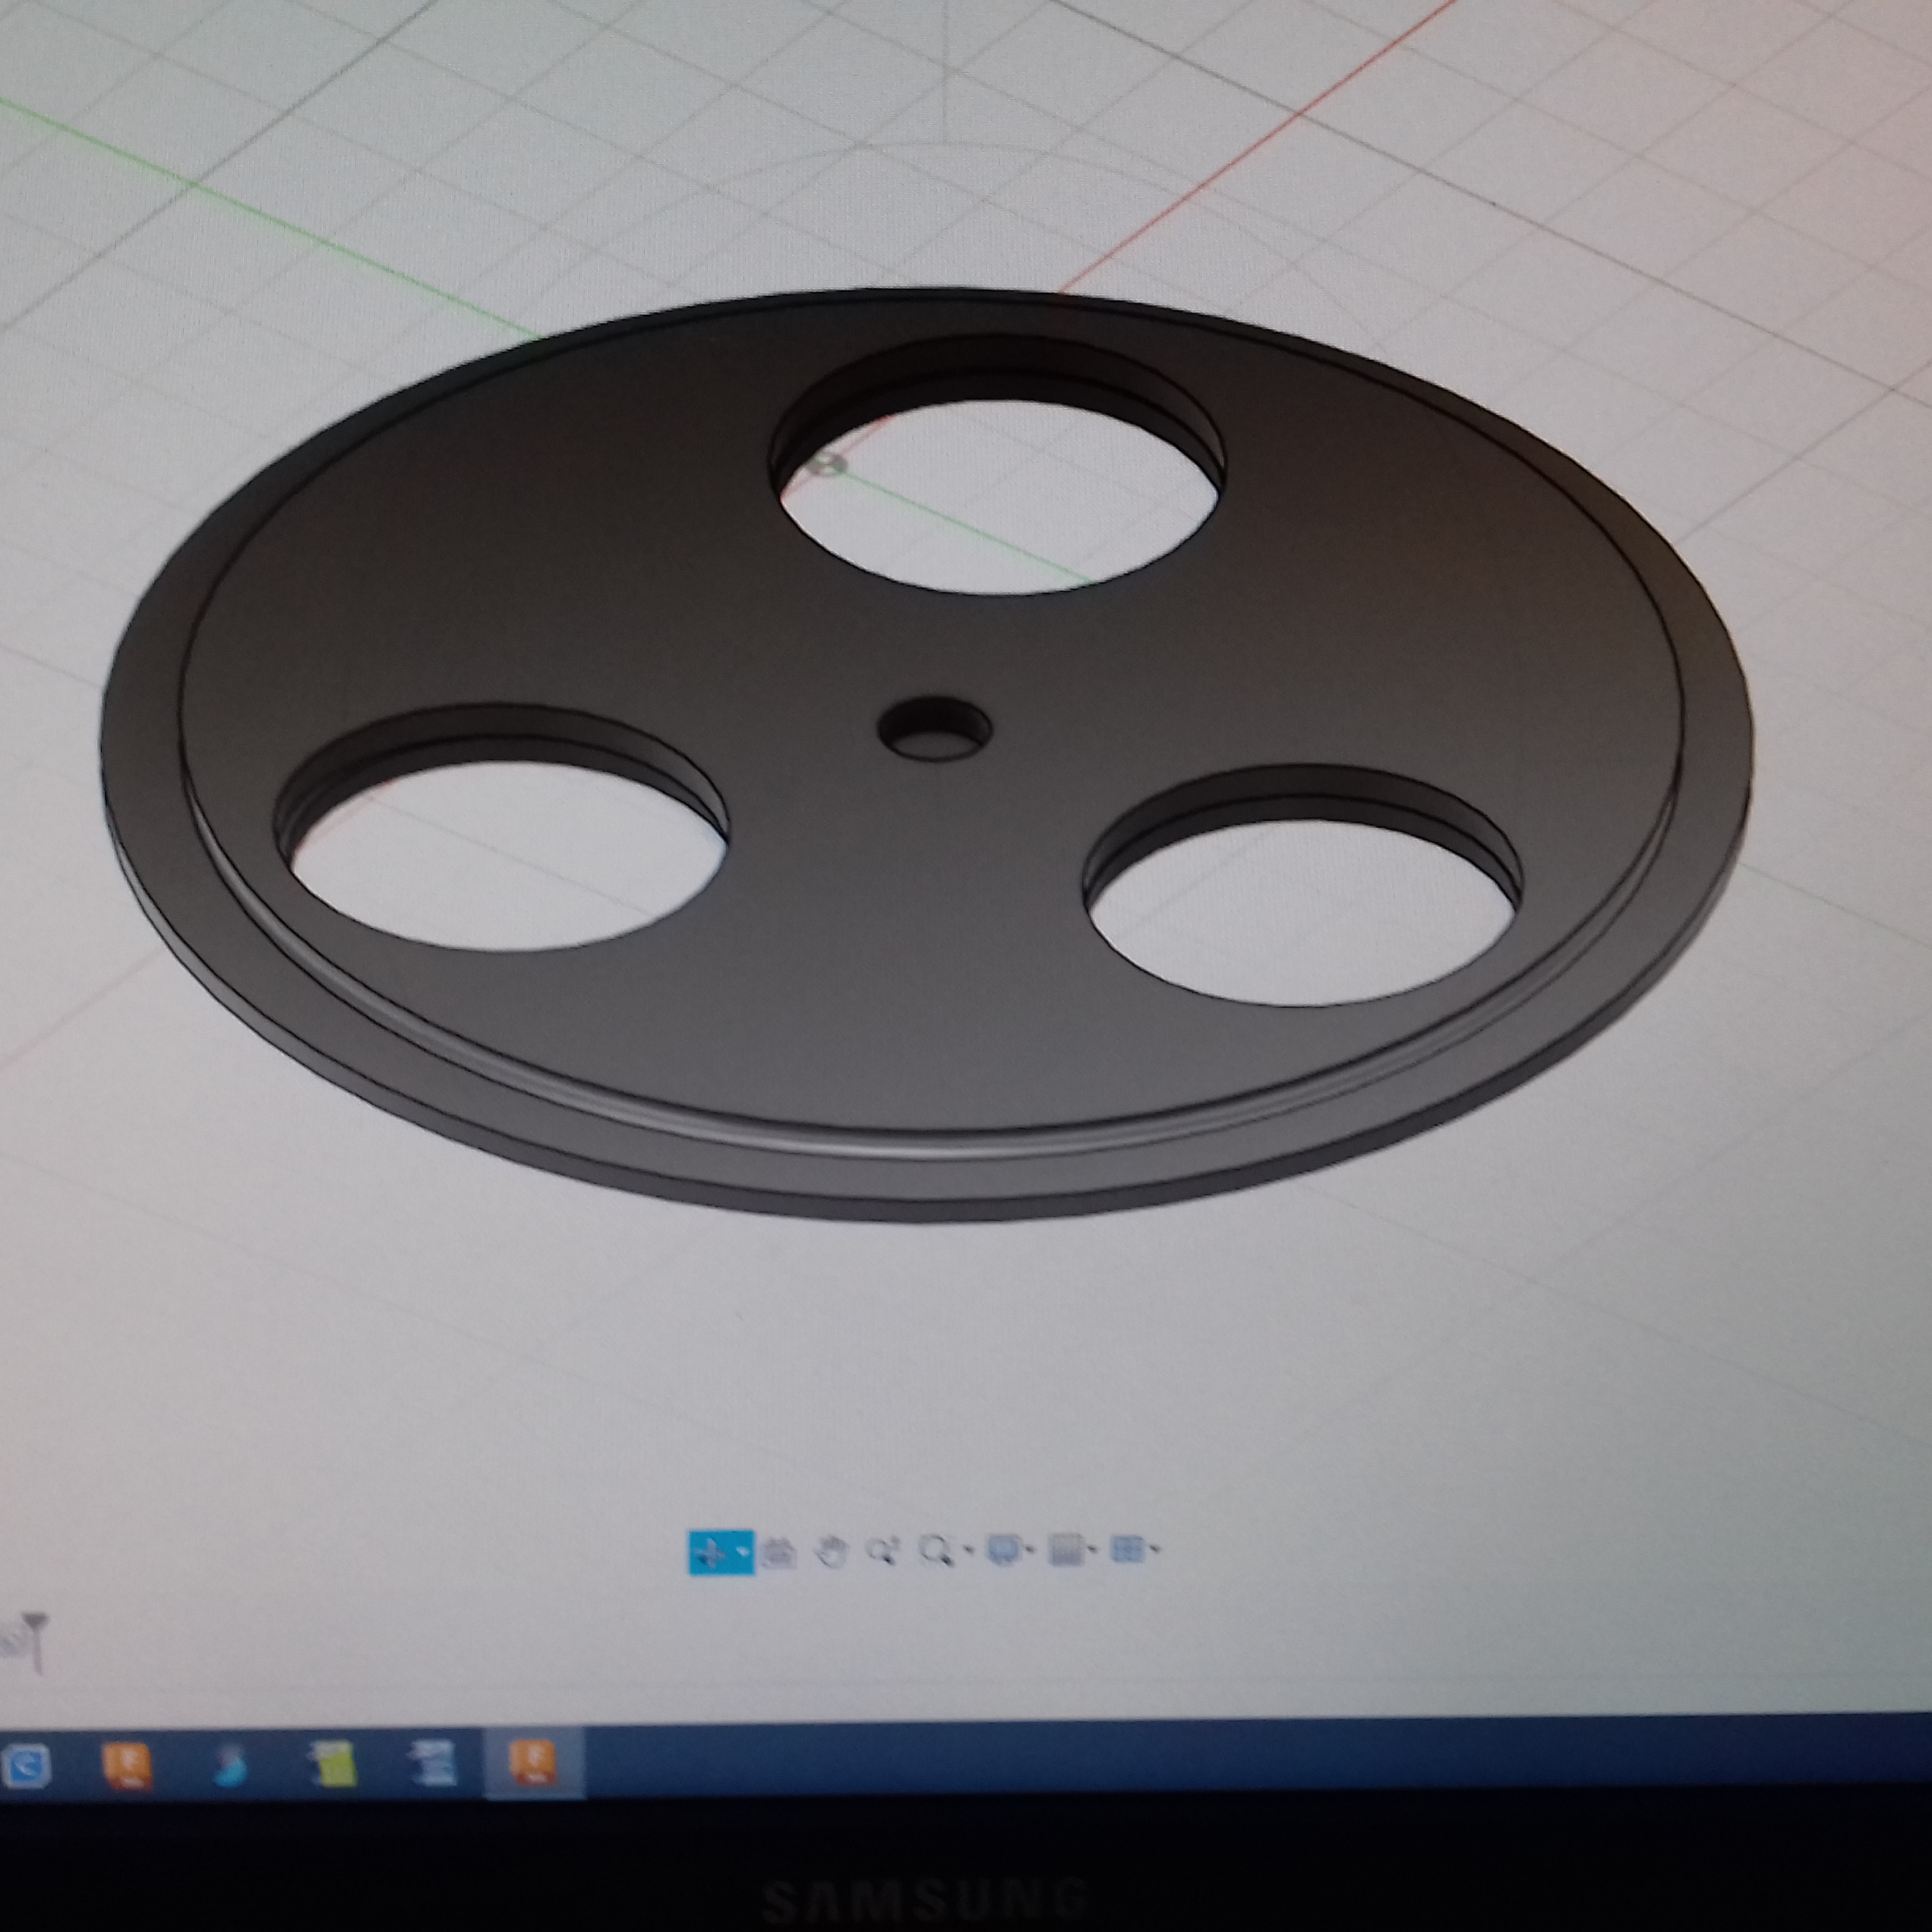The width and height of the screenshot is (1932, 1932).
Task: Switch to the highlighted Fusion 360 taskbar window
Action: (x=533, y=1764)
